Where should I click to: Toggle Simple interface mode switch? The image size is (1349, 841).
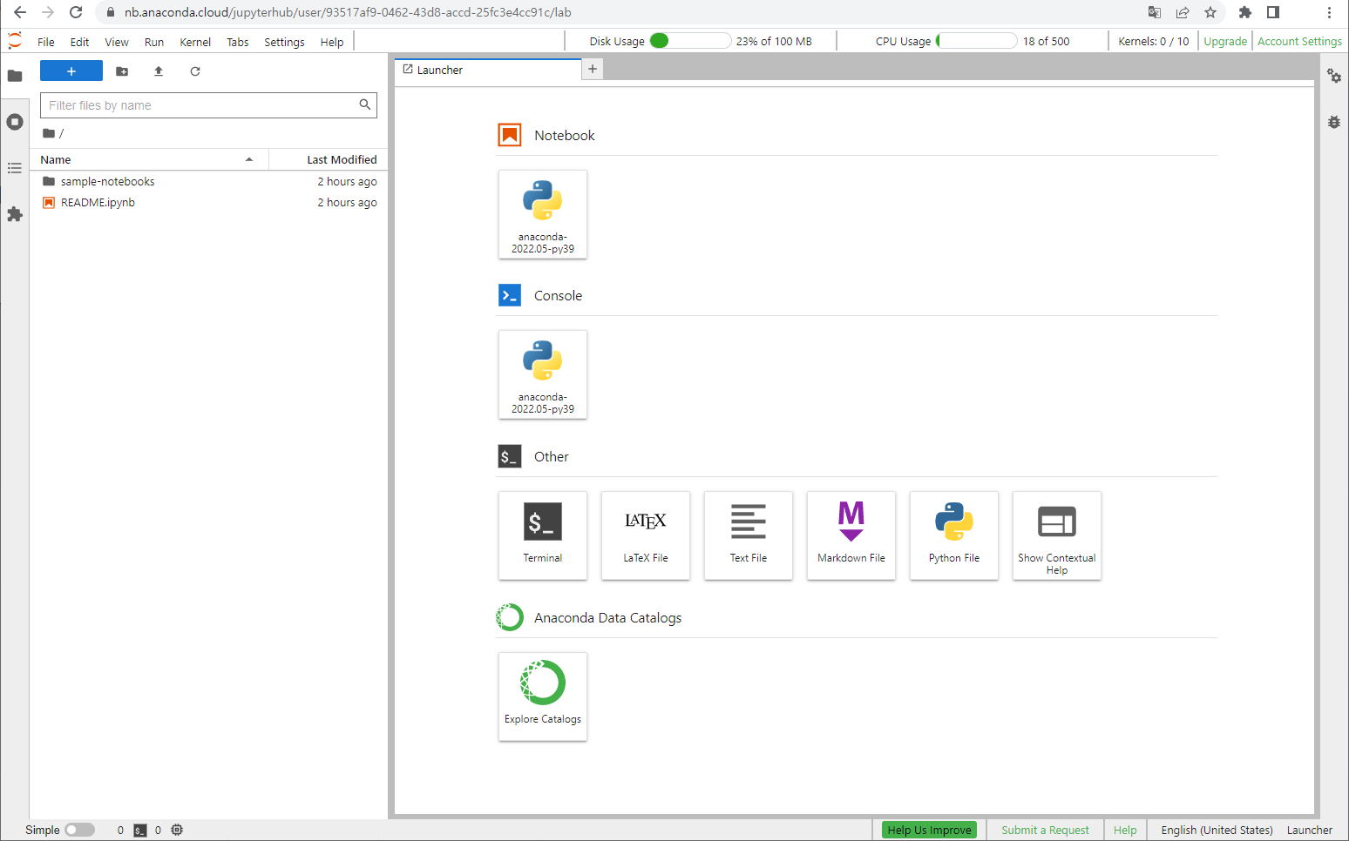(x=79, y=830)
